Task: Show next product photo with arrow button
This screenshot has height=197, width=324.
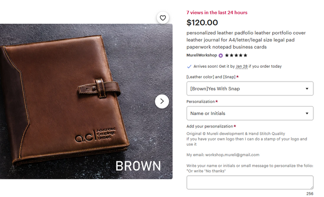Action: 162,101
